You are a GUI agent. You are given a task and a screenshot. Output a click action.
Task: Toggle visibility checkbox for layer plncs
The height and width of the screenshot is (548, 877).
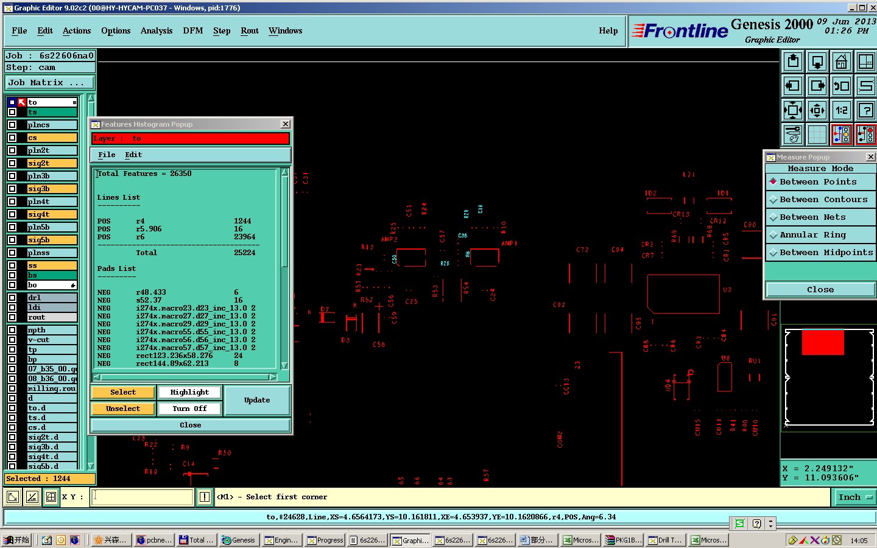[x=12, y=125]
